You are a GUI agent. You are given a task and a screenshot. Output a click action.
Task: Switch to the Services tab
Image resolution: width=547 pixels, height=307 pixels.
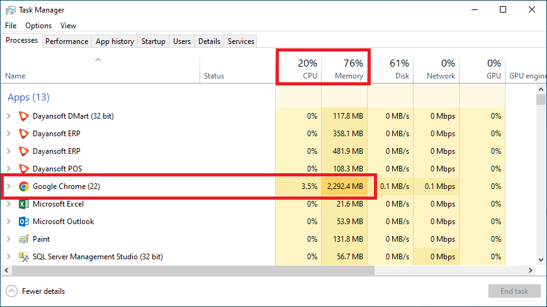(240, 41)
